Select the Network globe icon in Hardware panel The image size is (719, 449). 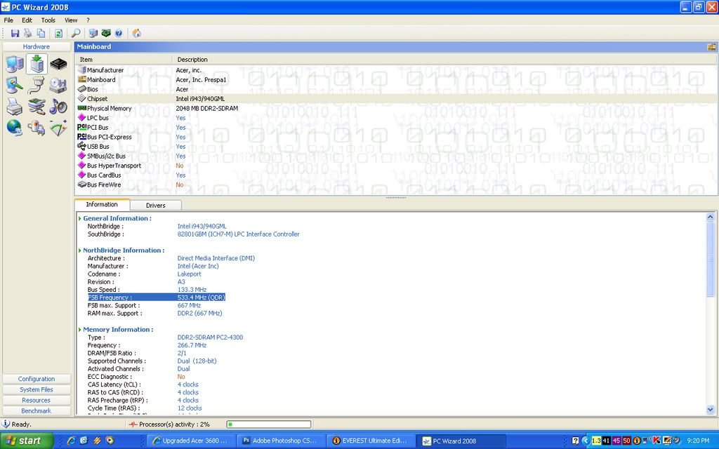pyautogui.click(x=15, y=128)
